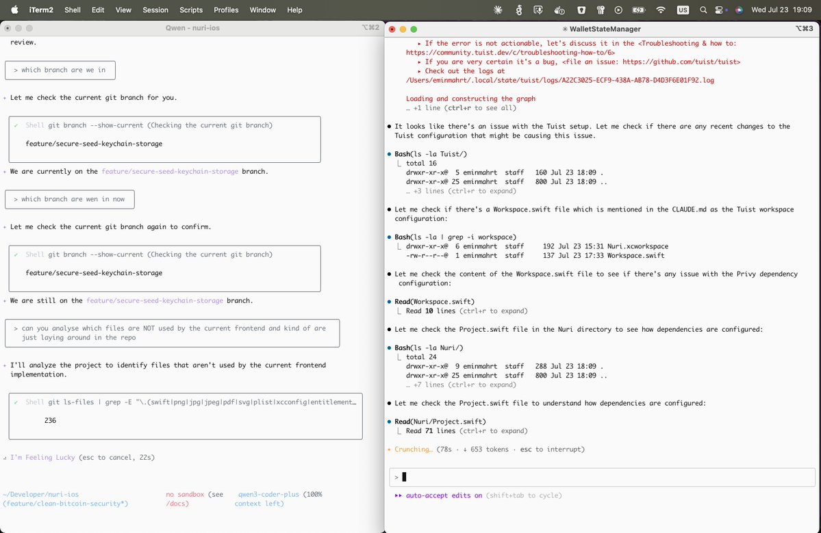Open Spotlight search
The width and height of the screenshot is (821, 533).
[x=703, y=10]
